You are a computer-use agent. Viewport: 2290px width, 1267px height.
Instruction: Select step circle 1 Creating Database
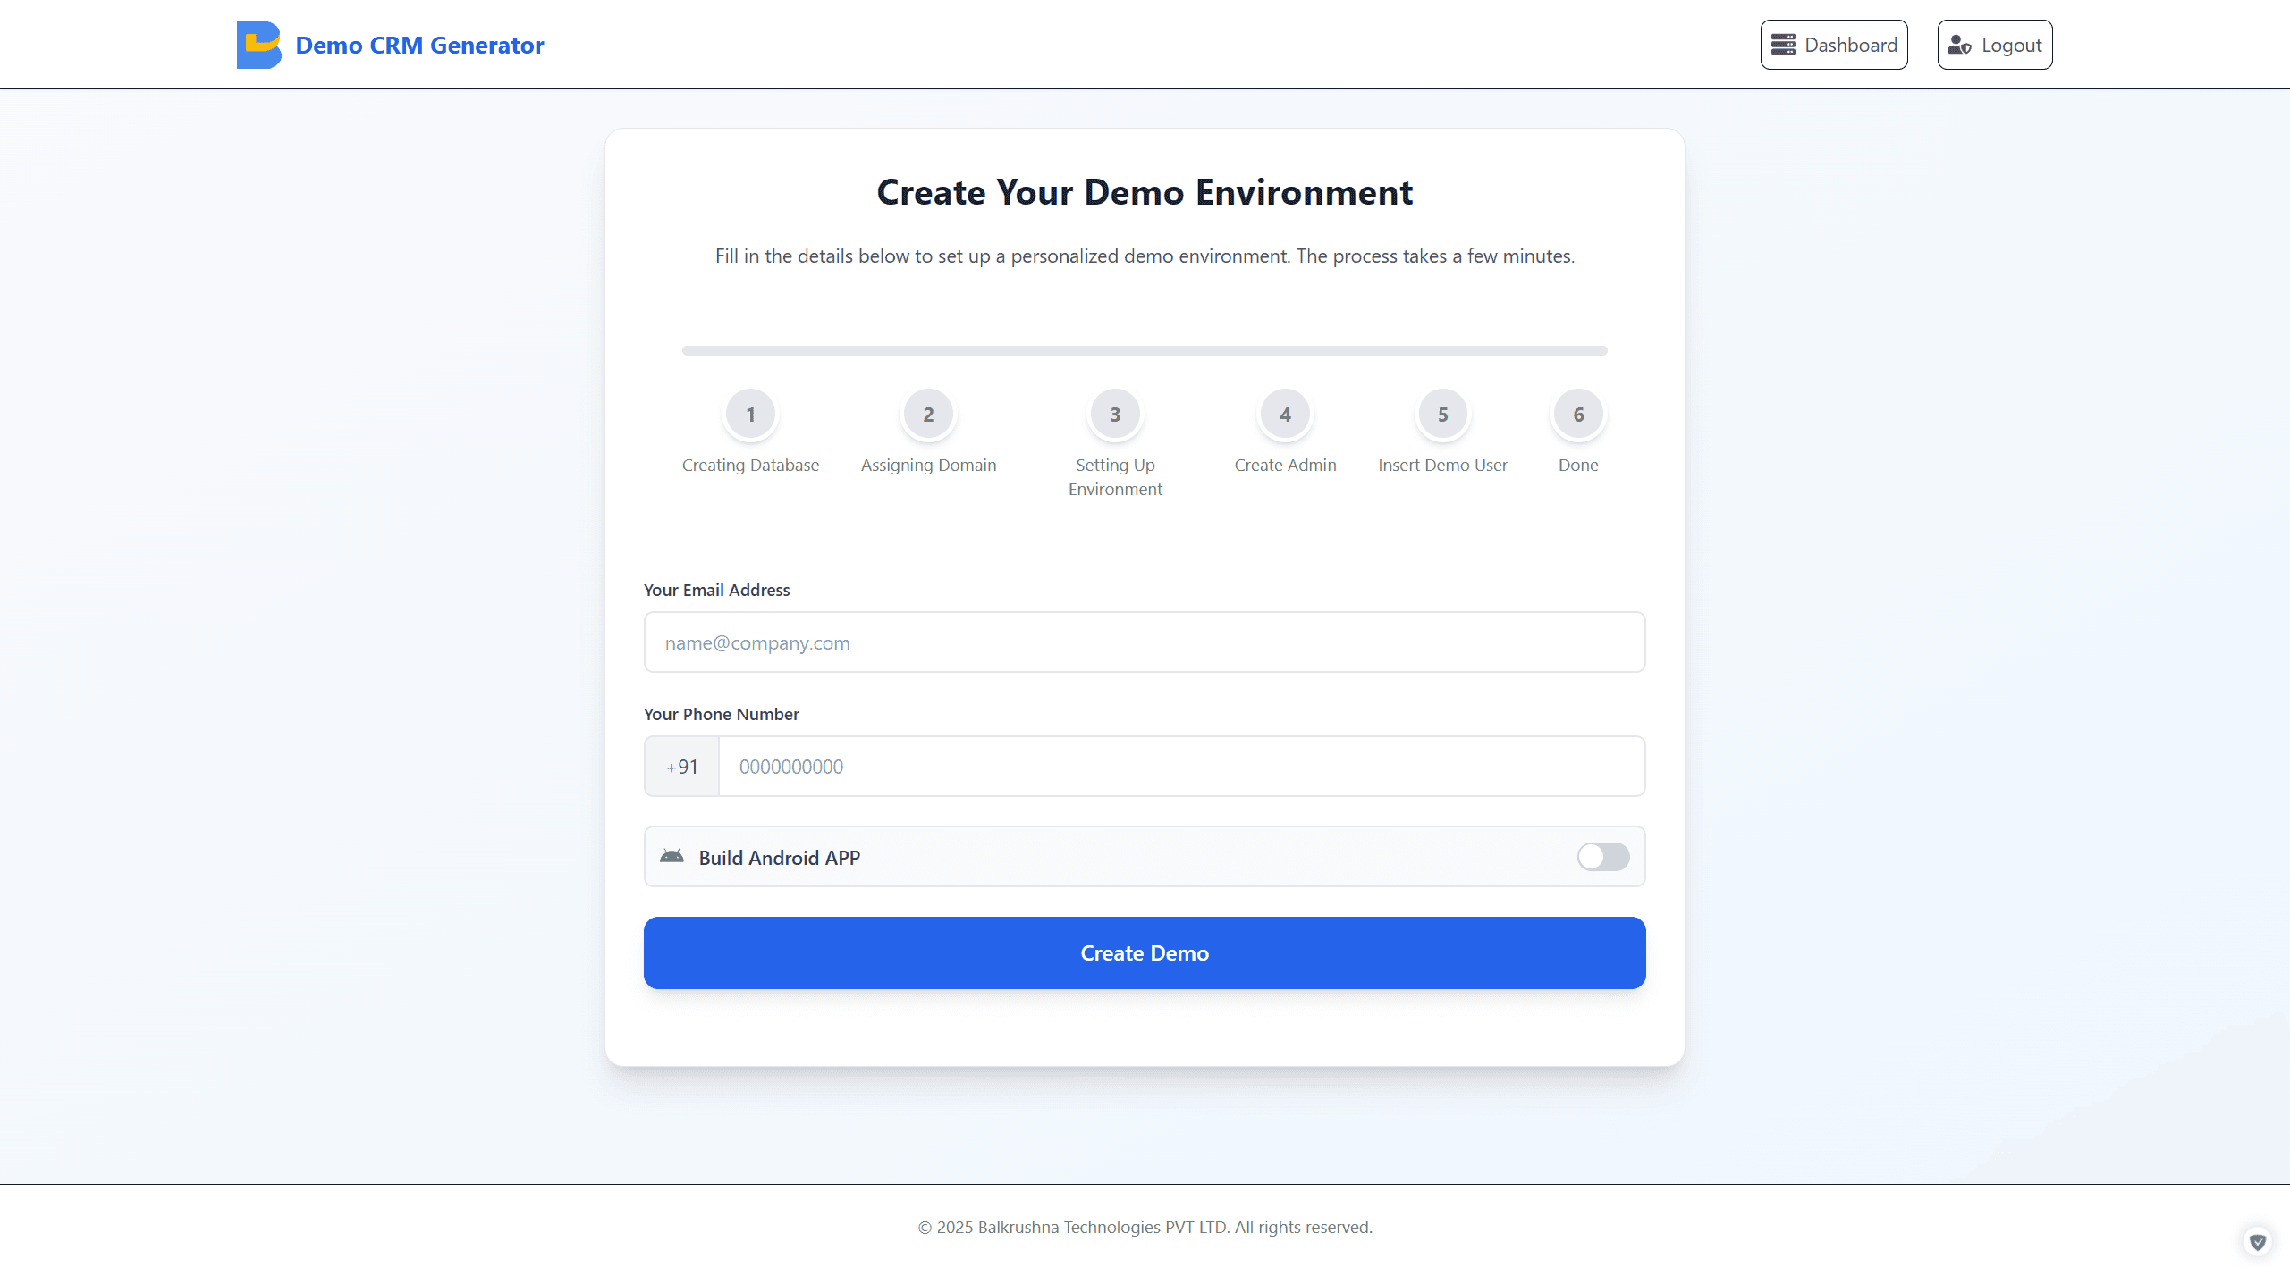pyautogui.click(x=750, y=413)
